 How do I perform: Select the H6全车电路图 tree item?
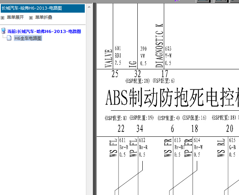28,38
